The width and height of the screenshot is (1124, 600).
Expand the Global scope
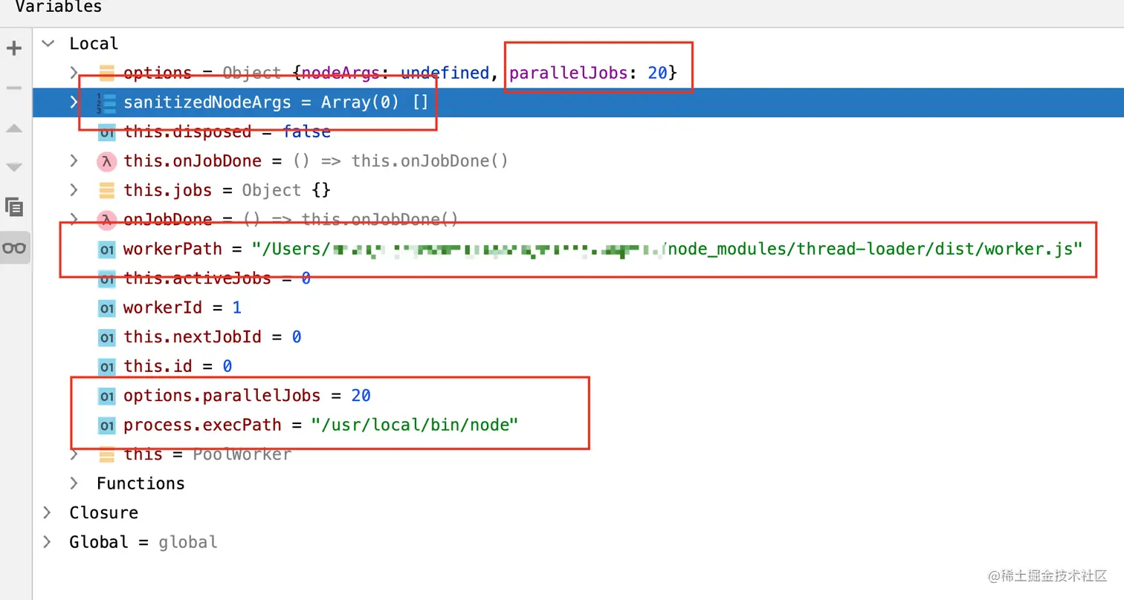(48, 542)
